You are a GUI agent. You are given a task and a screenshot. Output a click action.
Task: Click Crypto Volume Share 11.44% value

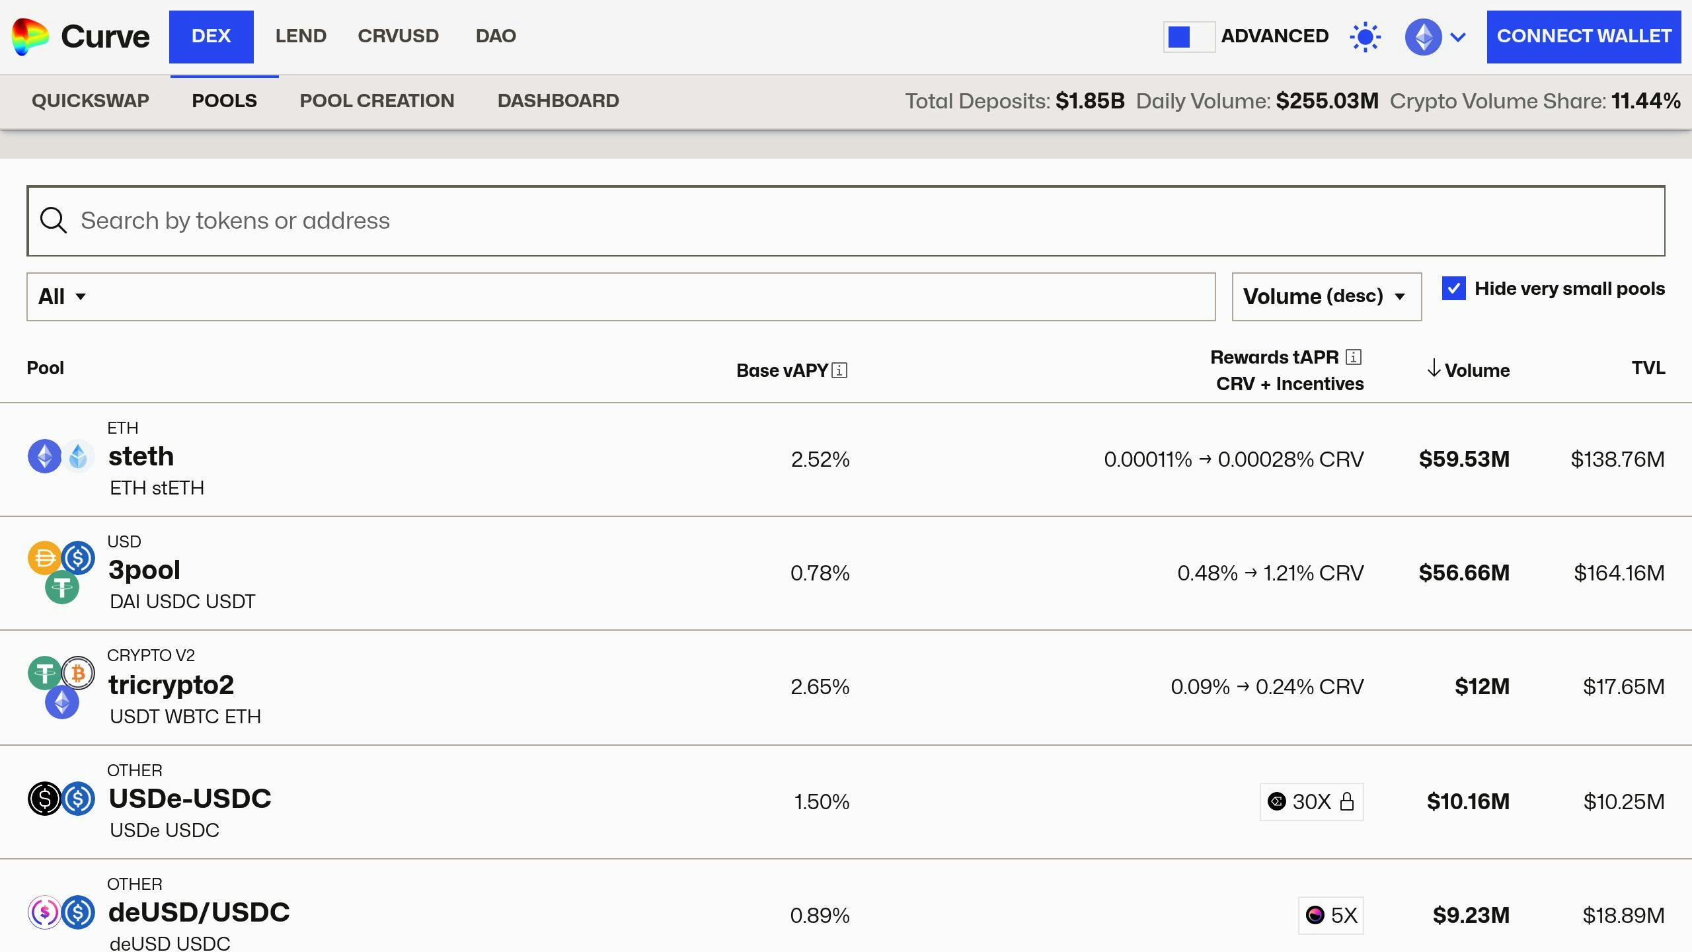tap(1646, 100)
